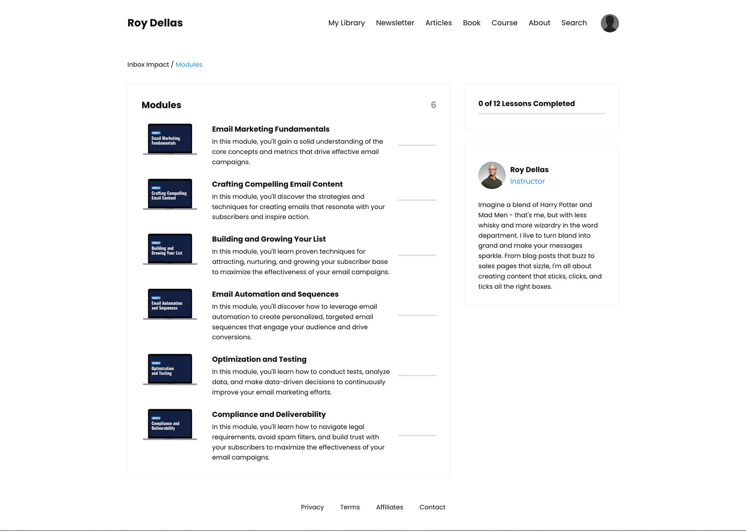Screen dimensions: 746x531
Task: Click the lessons completed progress bar
Action: click(541, 113)
